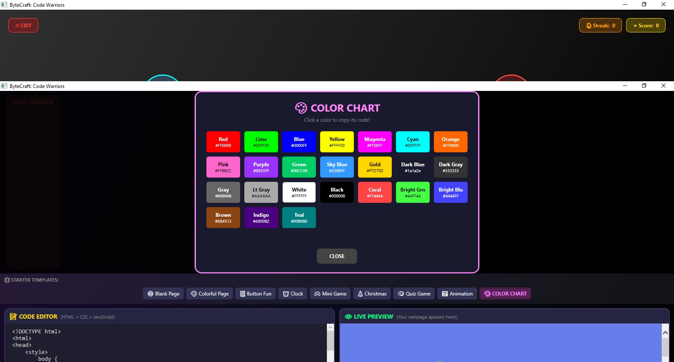Click the LIVE PREVIEW eye icon
This screenshot has height=362, width=674.
point(348,317)
